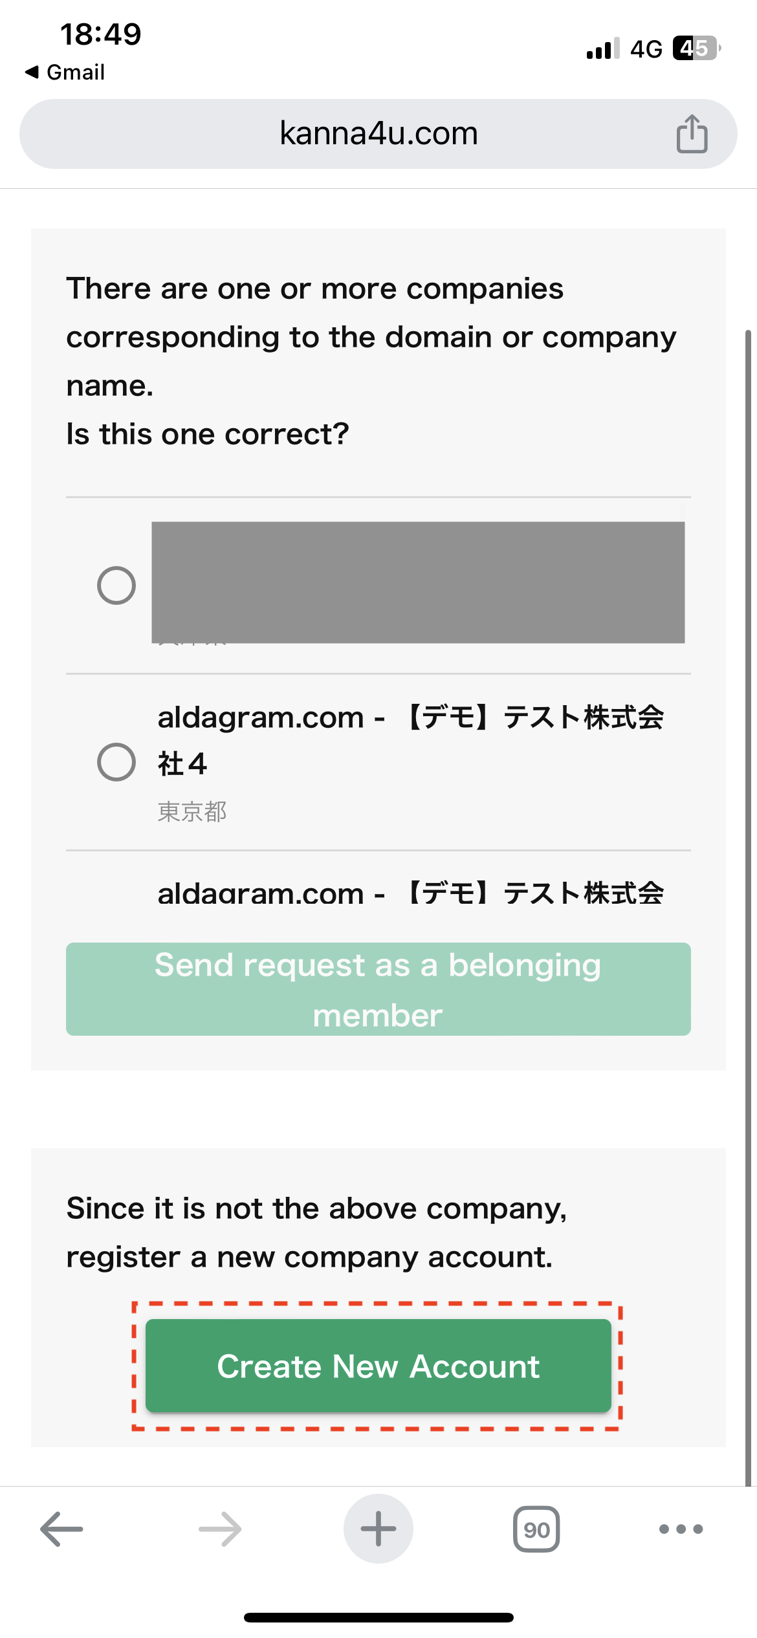Return to Gmail via back arrow
757x1638 pixels.
(65, 72)
